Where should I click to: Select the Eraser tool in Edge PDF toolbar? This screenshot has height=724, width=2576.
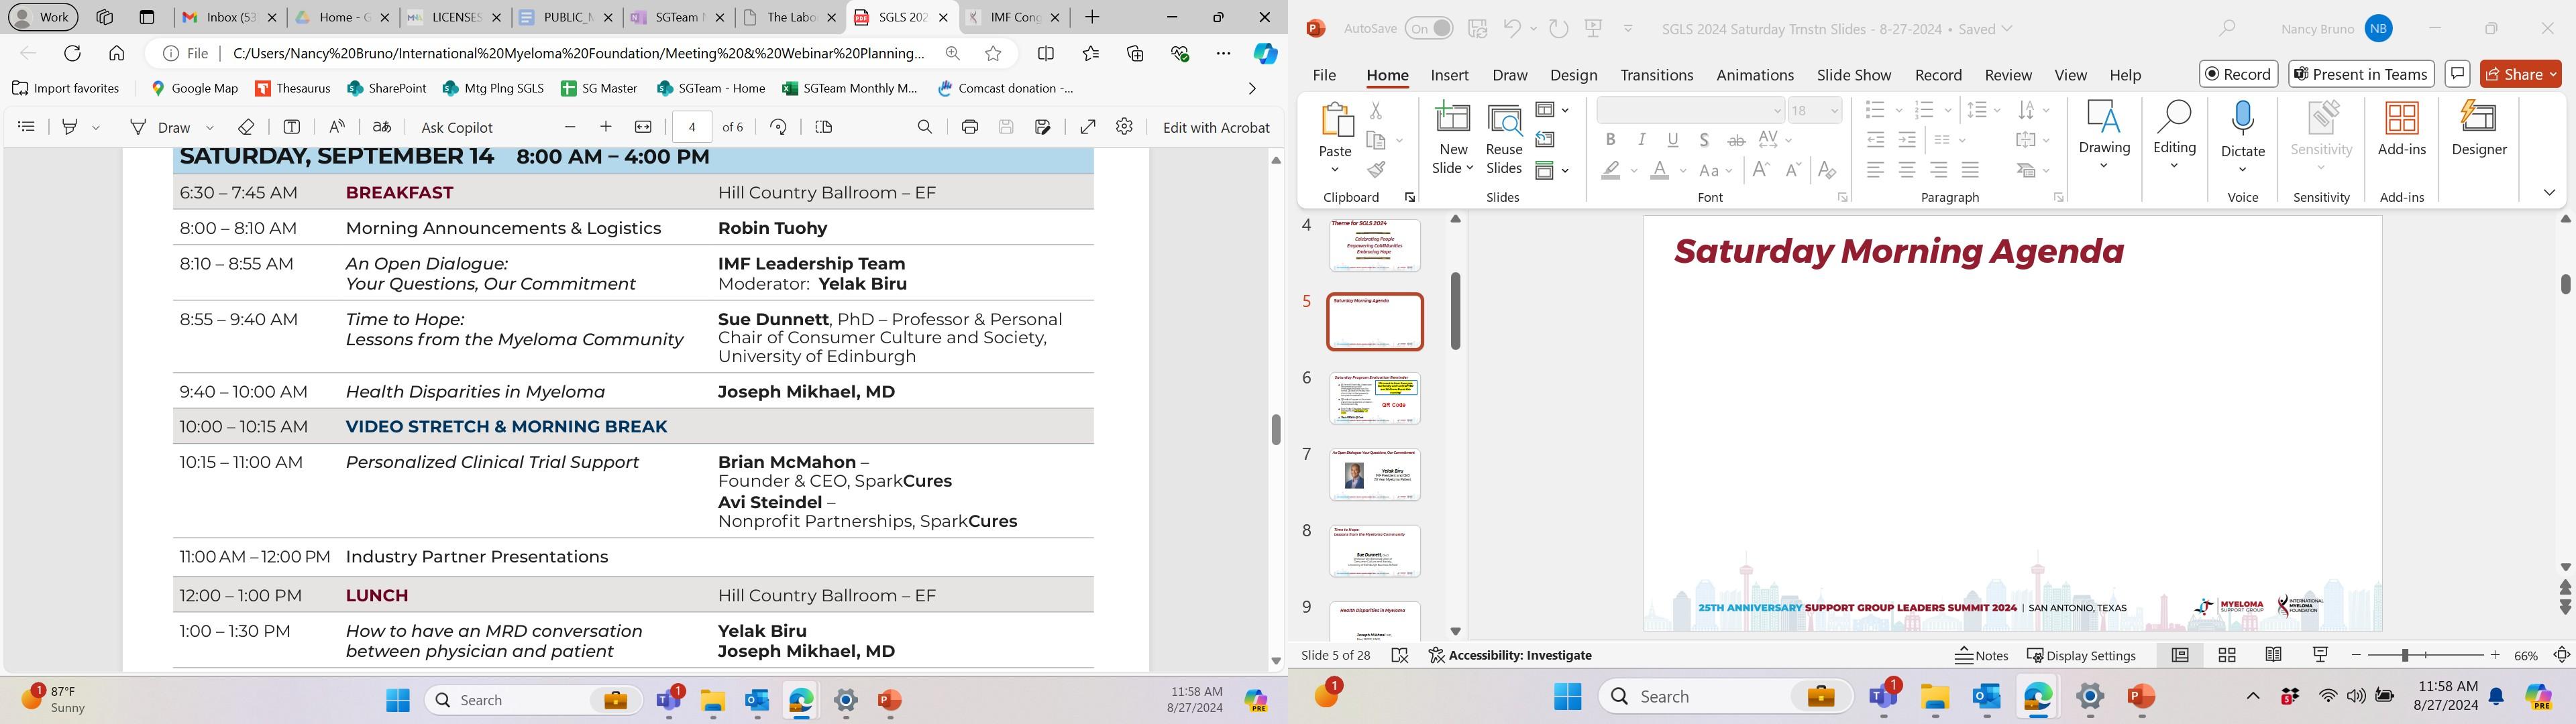coord(247,127)
